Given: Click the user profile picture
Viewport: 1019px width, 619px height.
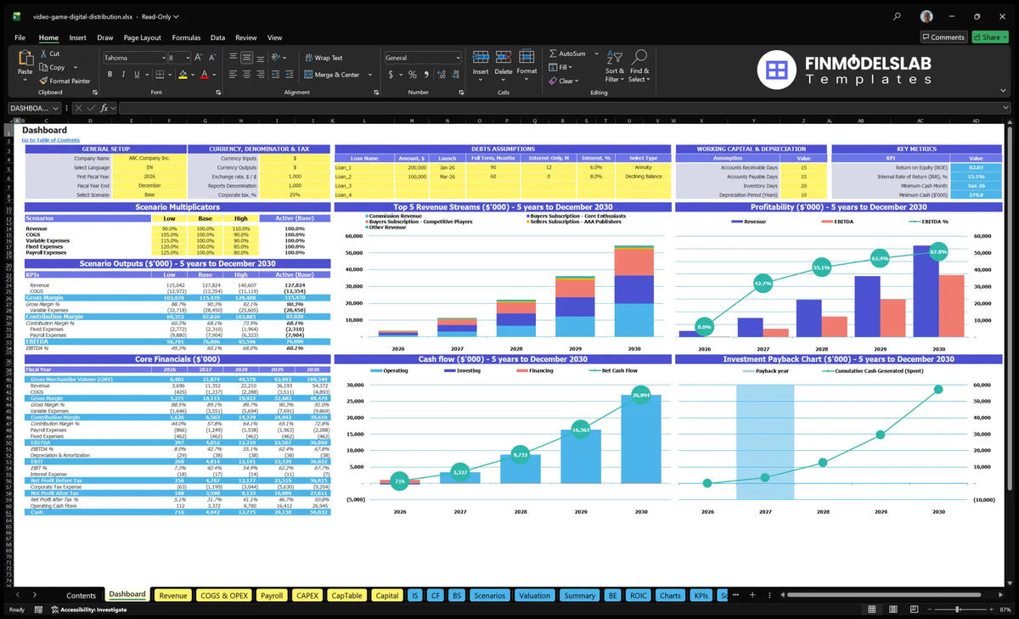Looking at the screenshot, I should 926,16.
